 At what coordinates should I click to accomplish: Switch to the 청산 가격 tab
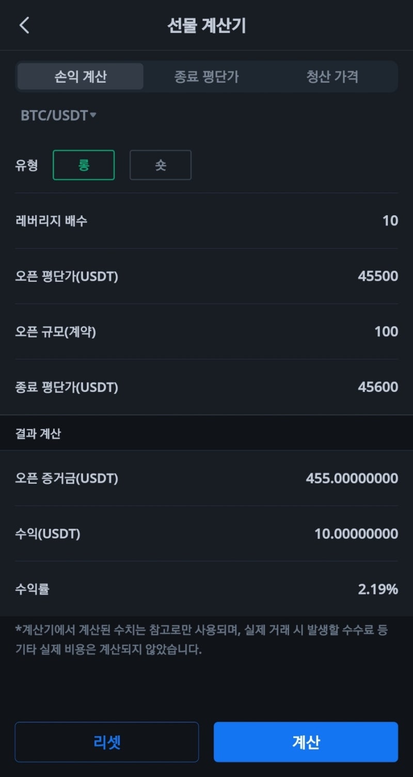tap(332, 77)
